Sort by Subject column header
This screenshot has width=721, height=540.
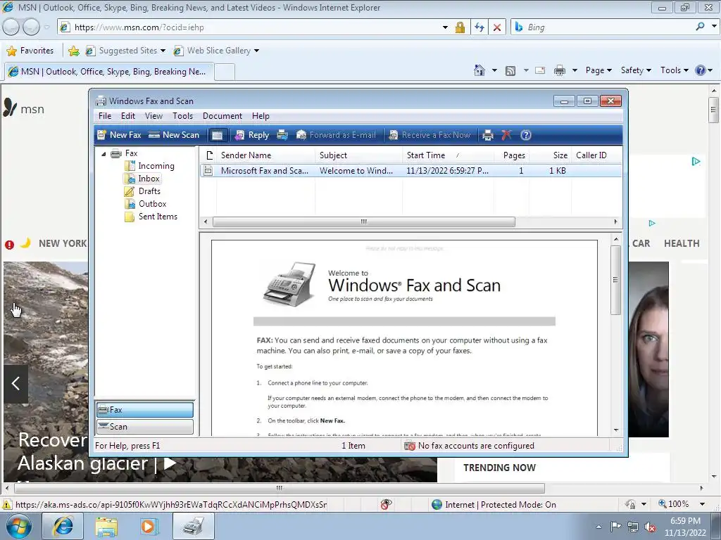click(x=358, y=155)
